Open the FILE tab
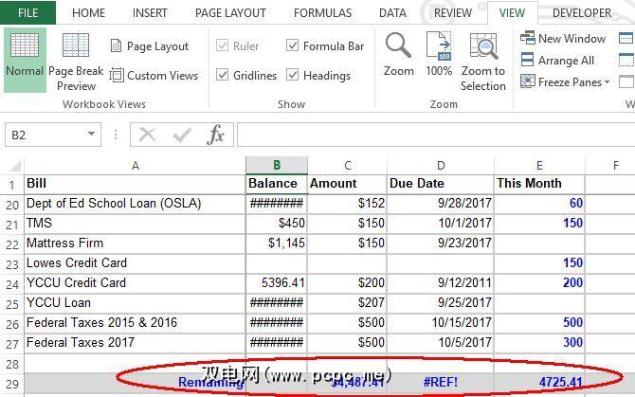Screen dimensions: 635x397 pyautogui.click(x=27, y=12)
